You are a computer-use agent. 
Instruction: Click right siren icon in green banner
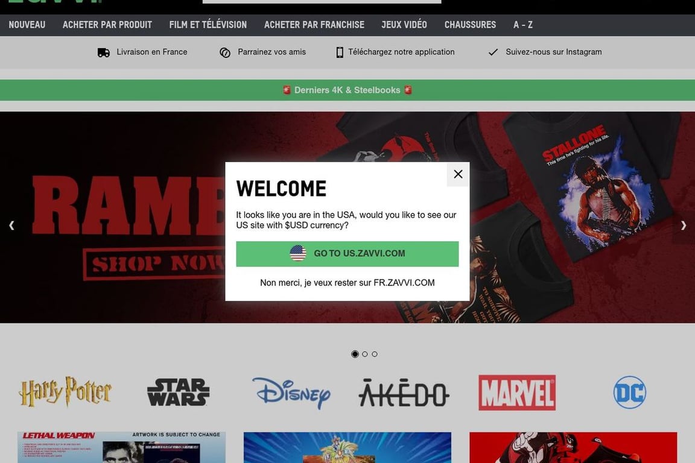pos(408,90)
